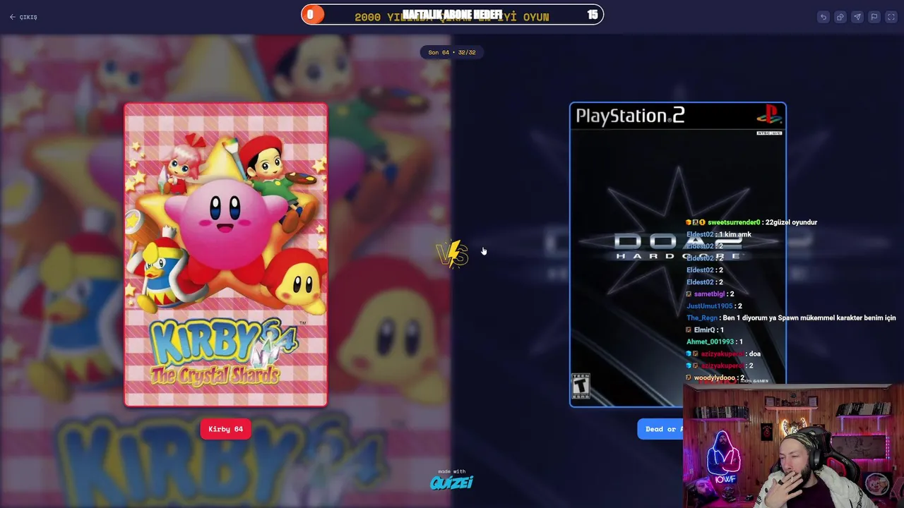904x508 pixels.
Task: Click the JustUmut1905 chat username
Action: (x=710, y=306)
